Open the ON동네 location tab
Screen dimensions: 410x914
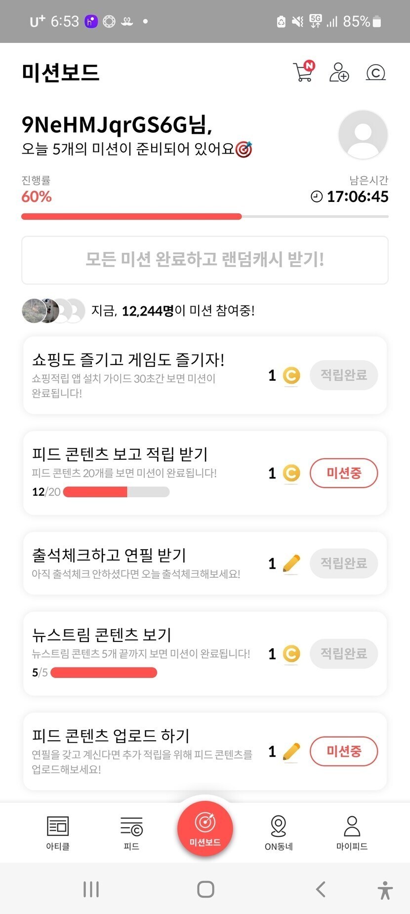[279, 833]
